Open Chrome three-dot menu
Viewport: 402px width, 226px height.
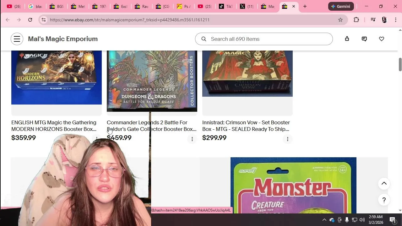(x=396, y=20)
